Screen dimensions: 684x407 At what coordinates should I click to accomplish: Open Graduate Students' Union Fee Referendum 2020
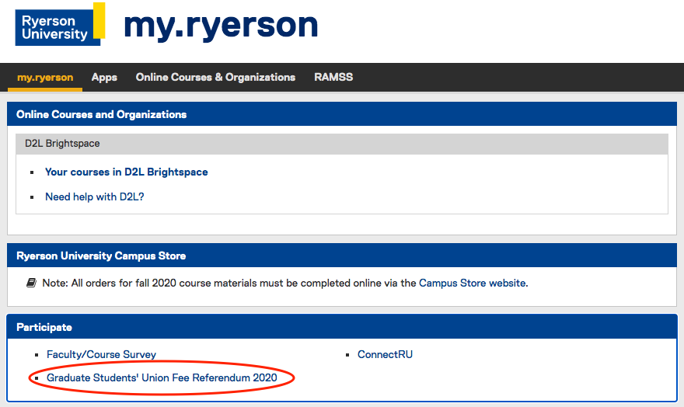[x=162, y=377]
